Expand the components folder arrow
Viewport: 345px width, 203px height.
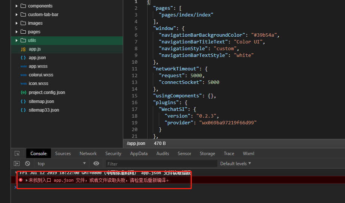(x=16, y=6)
